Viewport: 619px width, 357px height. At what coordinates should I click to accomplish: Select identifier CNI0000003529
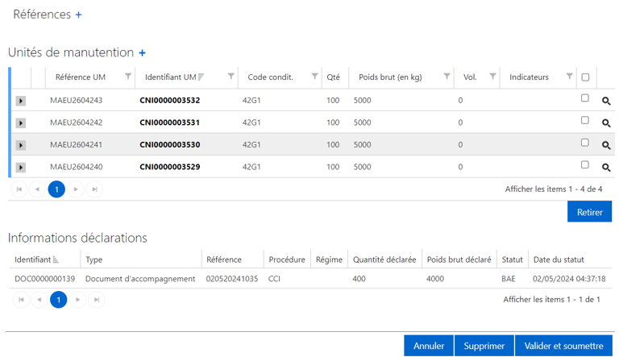[x=170, y=167]
